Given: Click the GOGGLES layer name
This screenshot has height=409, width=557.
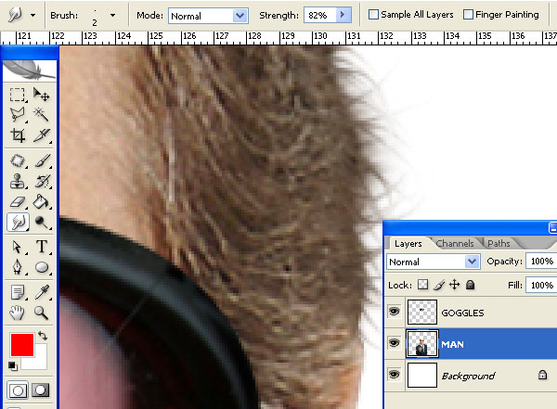Looking at the screenshot, I should pyautogui.click(x=462, y=313).
